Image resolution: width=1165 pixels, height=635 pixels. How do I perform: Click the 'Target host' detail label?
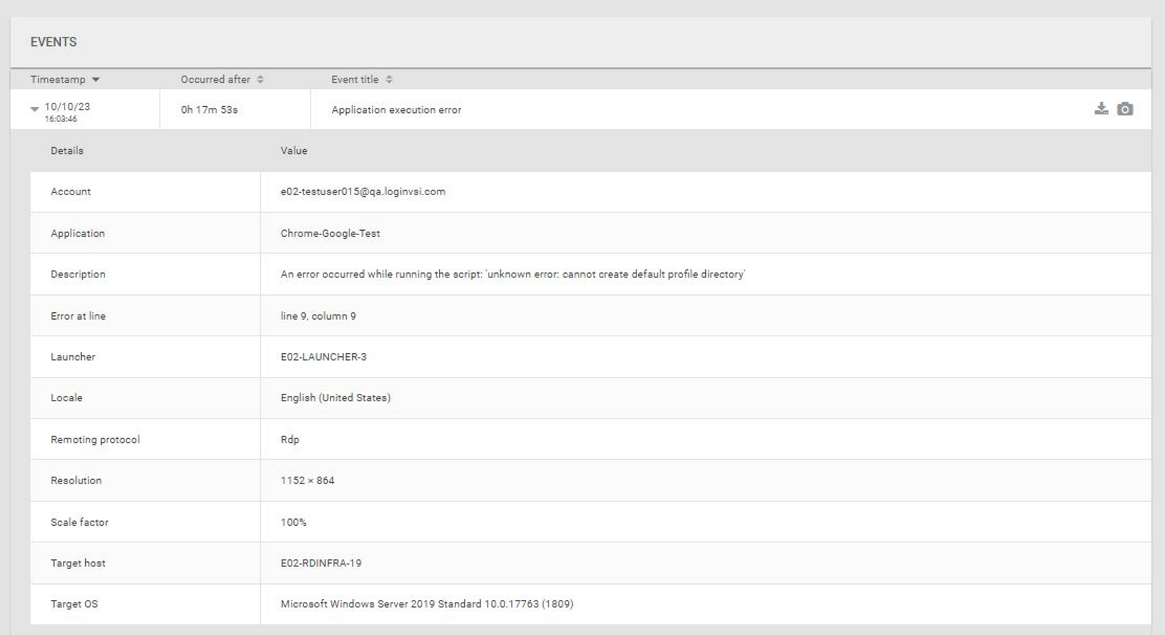[78, 563]
